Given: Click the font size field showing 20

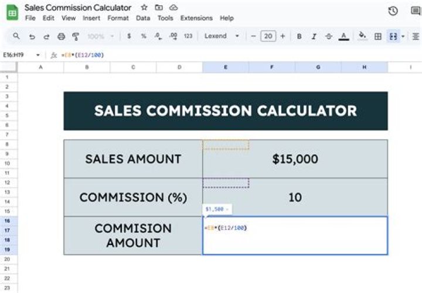Looking at the screenshot, I should (268, 36).
